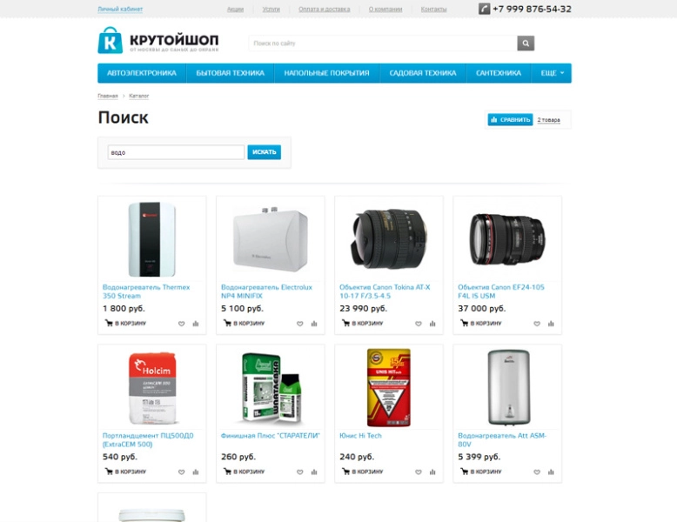Screen dimensions: 677x522
Task: Click cart icon for Canon Tokina AT-X lens
Action: pos(345,323)
